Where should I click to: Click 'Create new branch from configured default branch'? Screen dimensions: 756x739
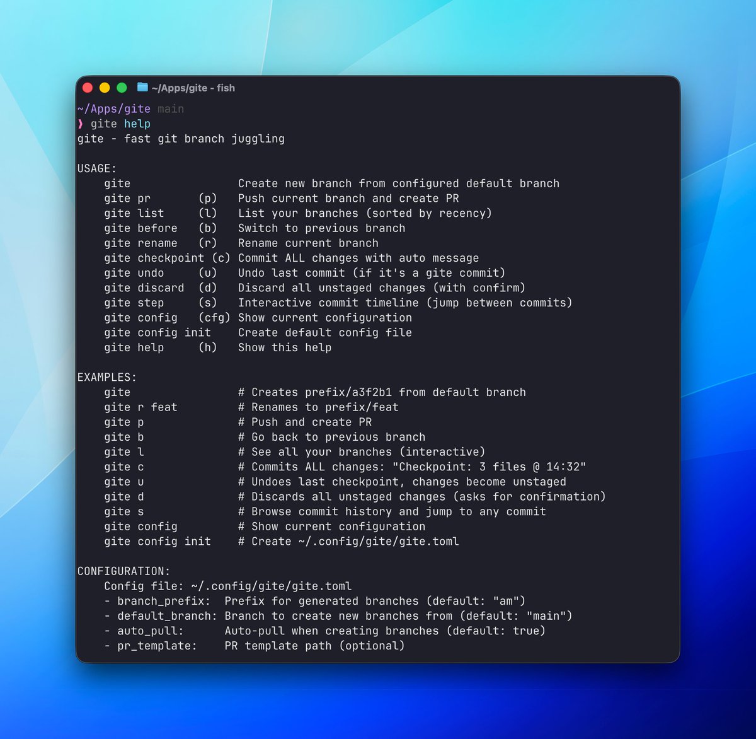point(399,183)
